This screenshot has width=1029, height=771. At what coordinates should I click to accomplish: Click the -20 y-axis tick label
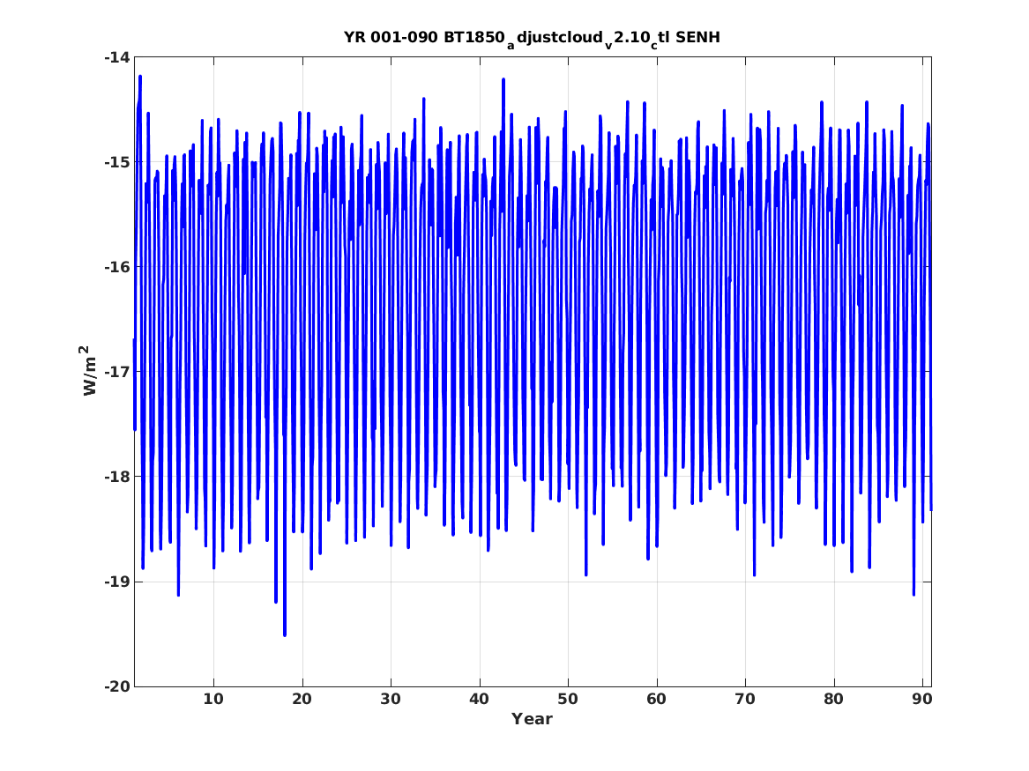click(116, 686)
